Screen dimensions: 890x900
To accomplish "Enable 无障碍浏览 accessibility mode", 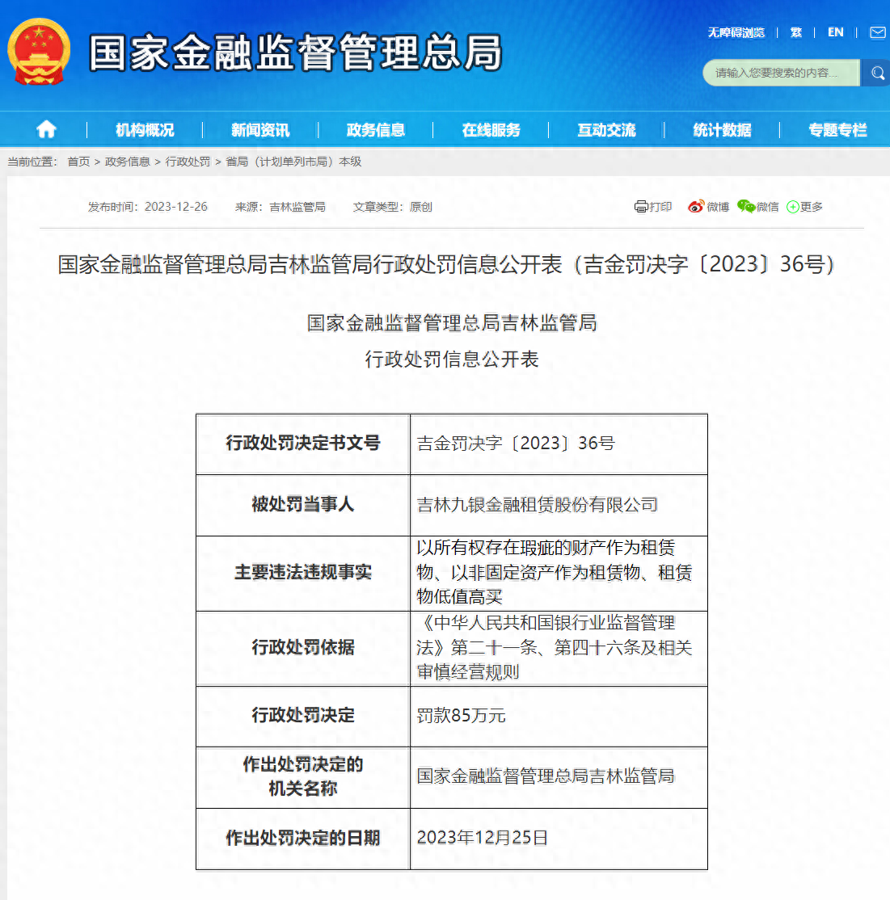I will pos(736,32).
